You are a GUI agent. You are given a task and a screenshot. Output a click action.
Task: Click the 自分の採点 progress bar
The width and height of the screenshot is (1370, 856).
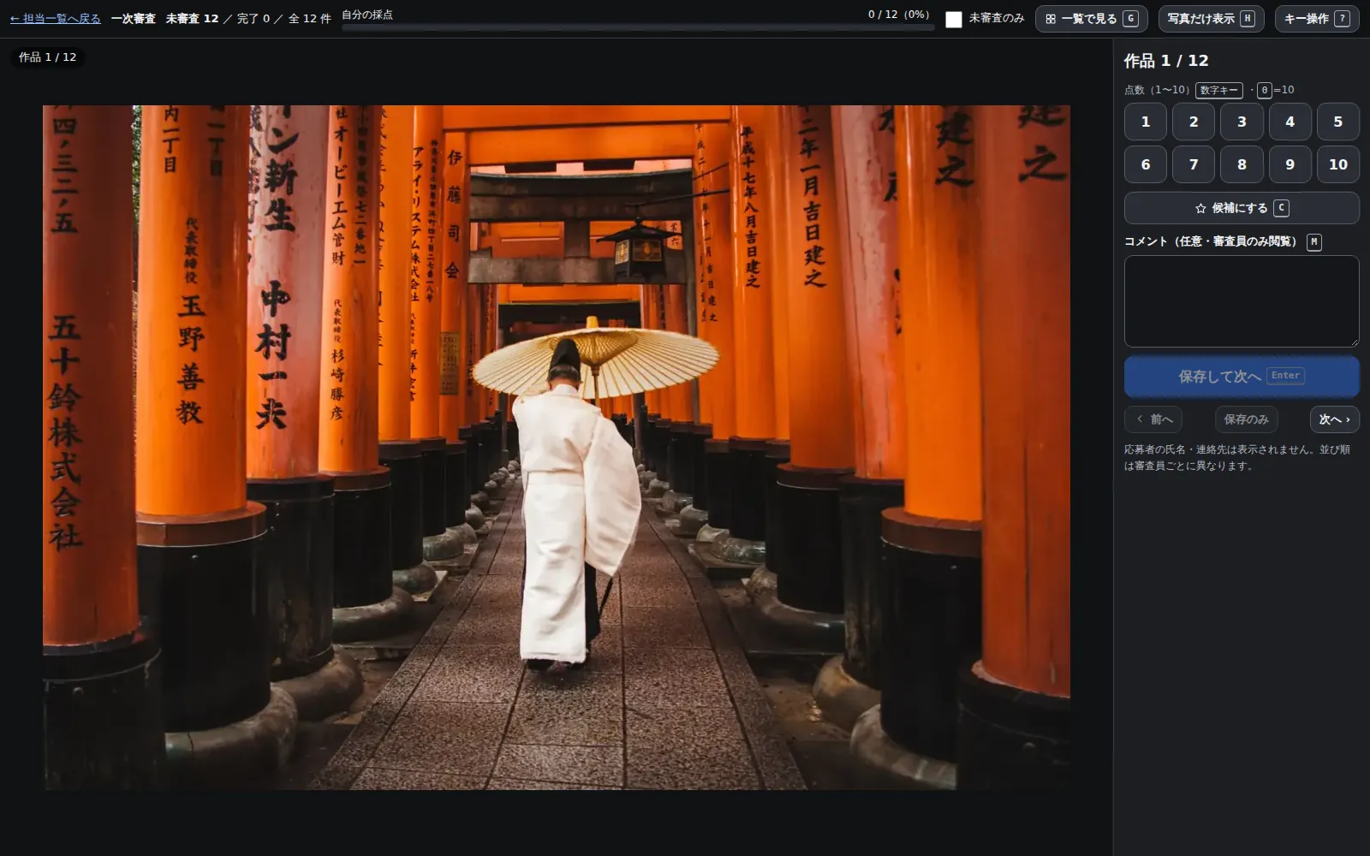pos(638,27)
